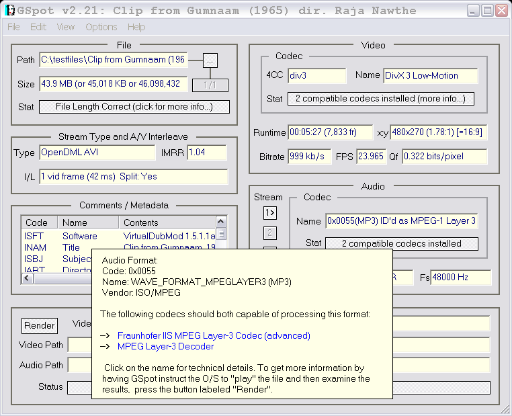512x416 pixels.
Task: Close the GSpot window
Action: (x=502, y=11)
